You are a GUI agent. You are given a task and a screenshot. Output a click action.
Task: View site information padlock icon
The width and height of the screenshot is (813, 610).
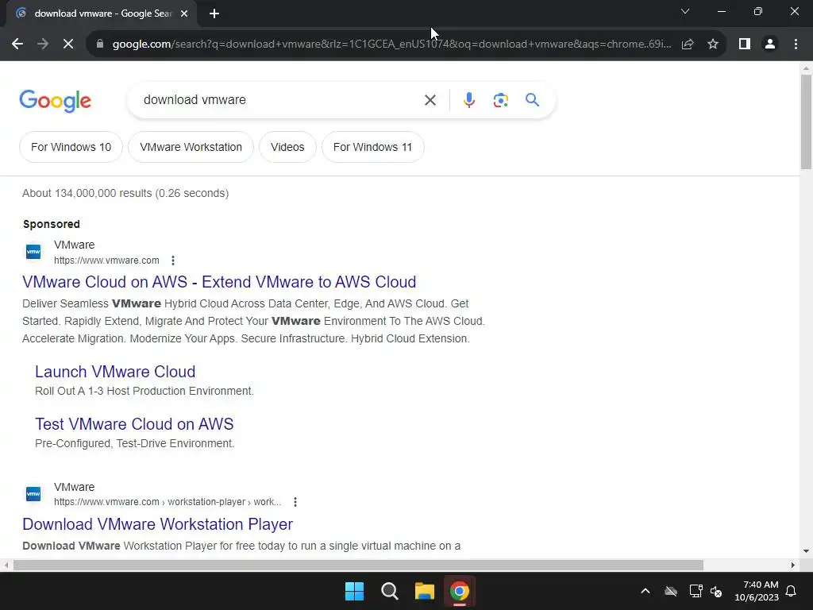(x=100, y=44)
